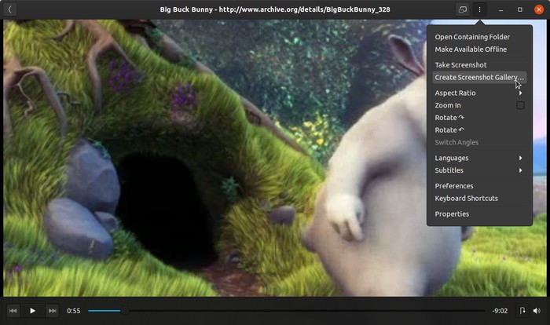Maximize the video player window
550x325 pixels.
click(520, 9)
